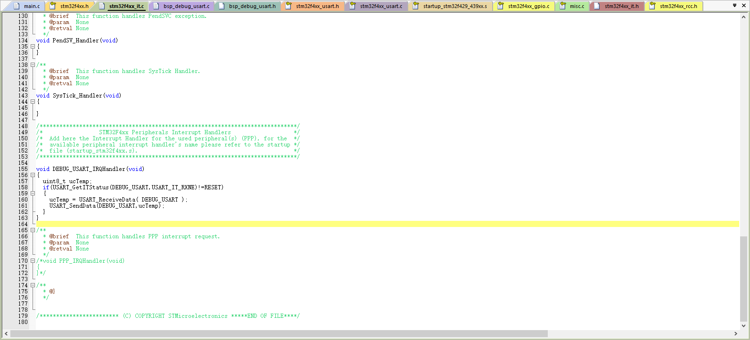Click line number 155 in gutter
Viewport: 750px width, 340px height.
coord(23,169)
